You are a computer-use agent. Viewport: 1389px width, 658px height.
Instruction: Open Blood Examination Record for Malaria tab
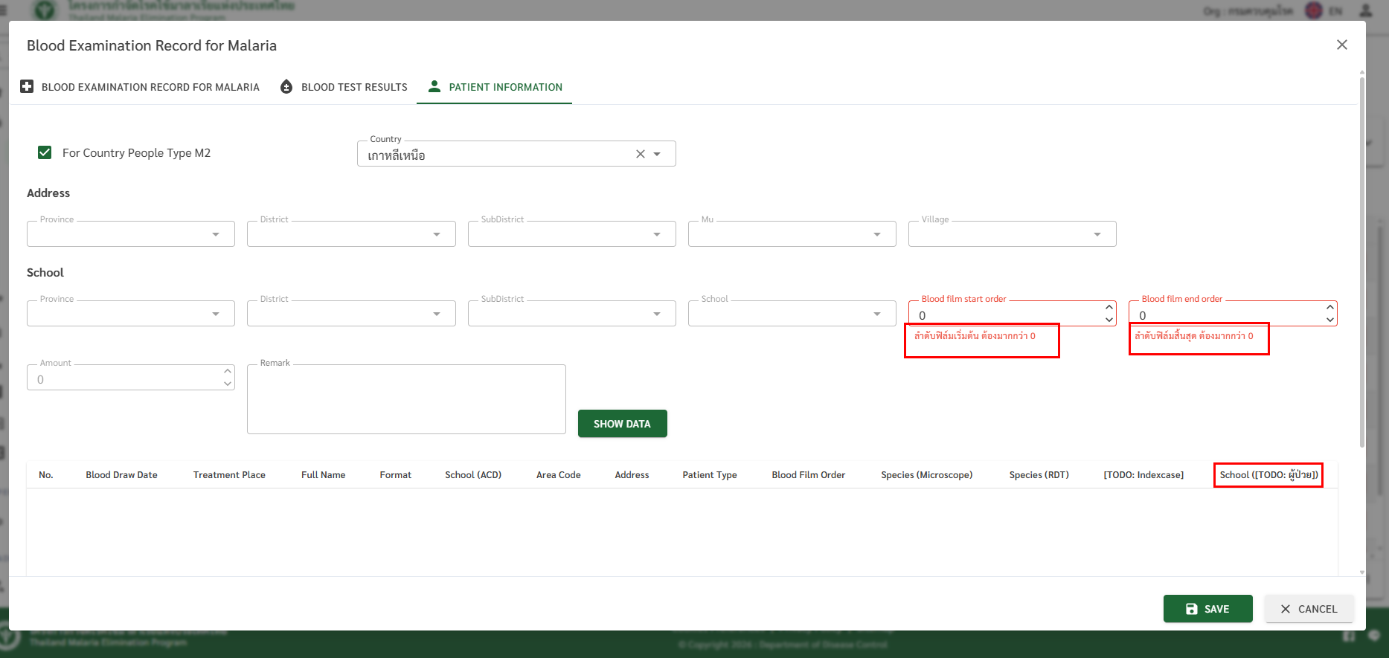150,87
